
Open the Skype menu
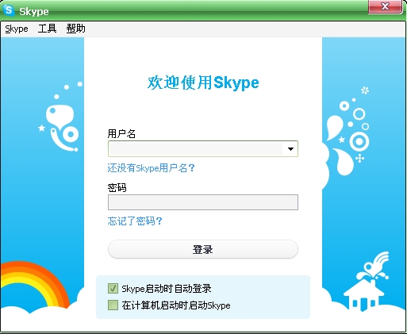pos(17,29)
